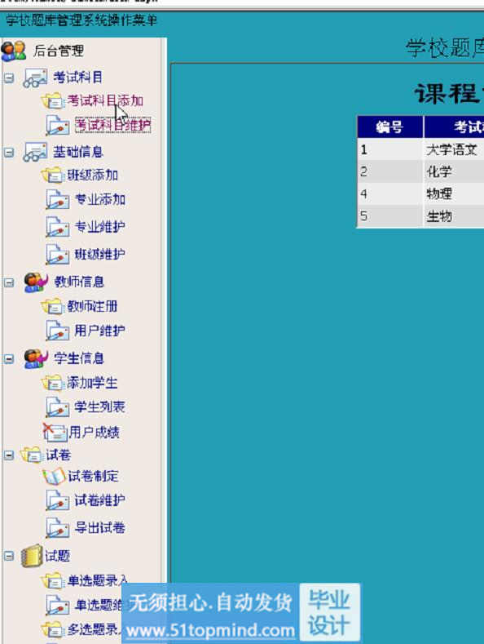Collapse the 基础信息 tree node
484x644 pixels.
point(9,153)
